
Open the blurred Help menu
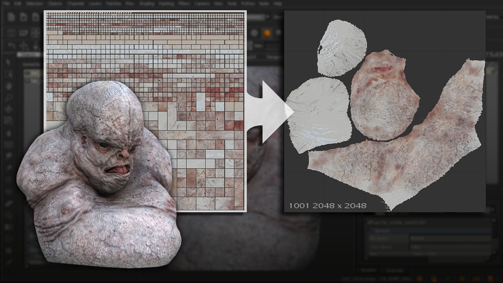click(x=278, y=3)
